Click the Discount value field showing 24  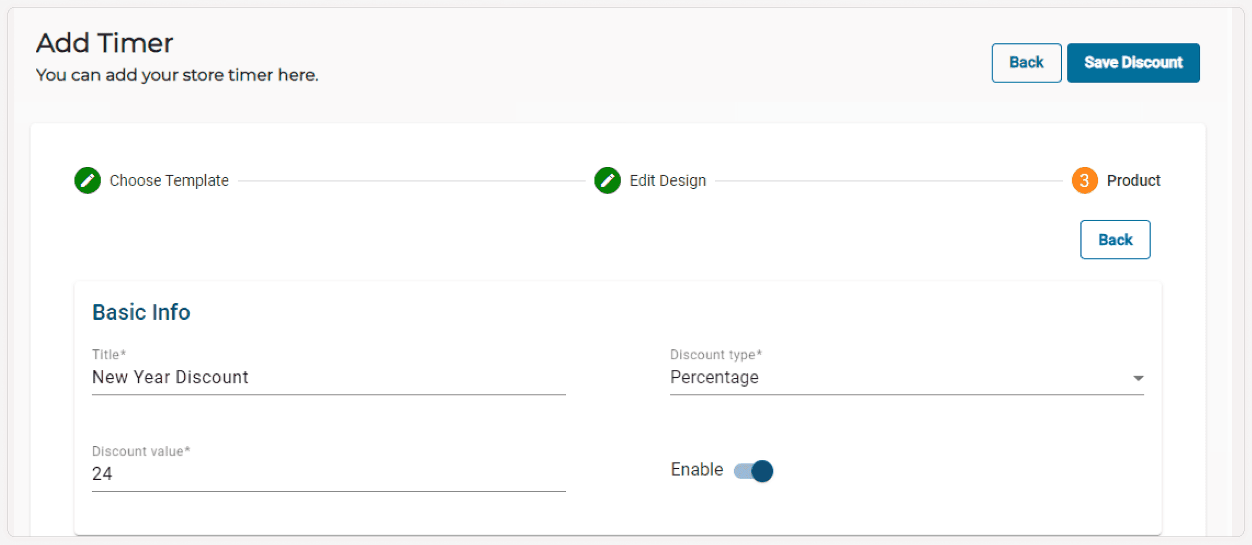pos(328,473)
